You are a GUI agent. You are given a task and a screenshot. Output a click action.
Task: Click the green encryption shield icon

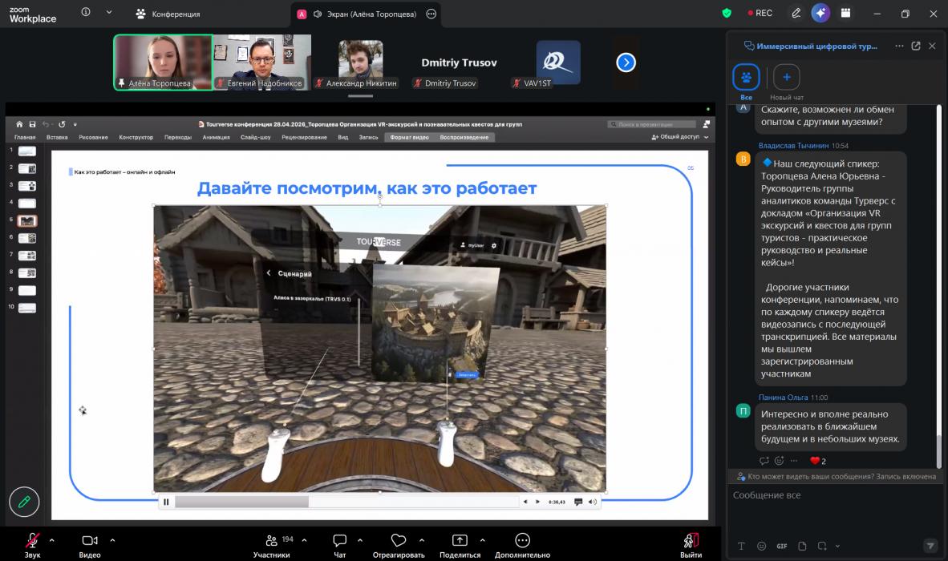(x=727, y=13)
